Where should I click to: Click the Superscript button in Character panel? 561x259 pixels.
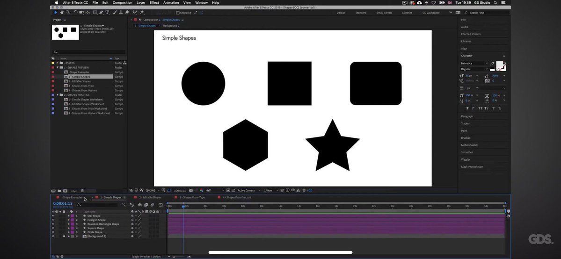493,108
